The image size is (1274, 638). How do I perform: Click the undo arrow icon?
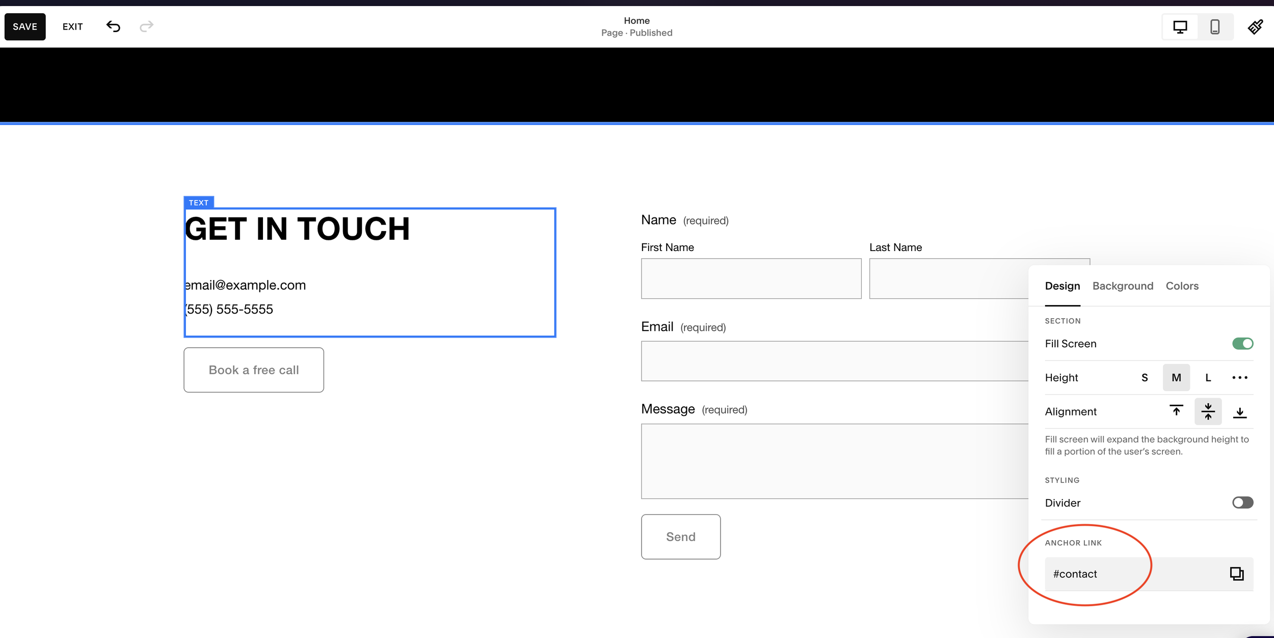coord(113,26)
